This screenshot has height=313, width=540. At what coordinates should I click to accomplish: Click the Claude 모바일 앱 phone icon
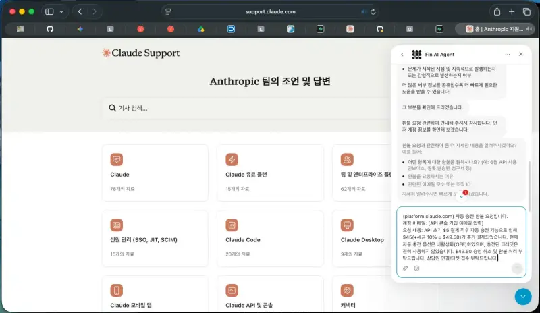pos(116,290)
